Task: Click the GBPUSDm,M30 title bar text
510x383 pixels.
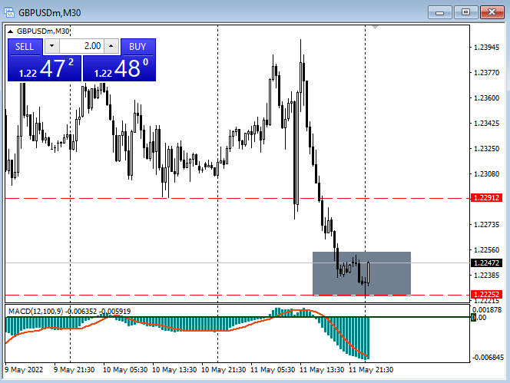Action: (x=49, y=13)
